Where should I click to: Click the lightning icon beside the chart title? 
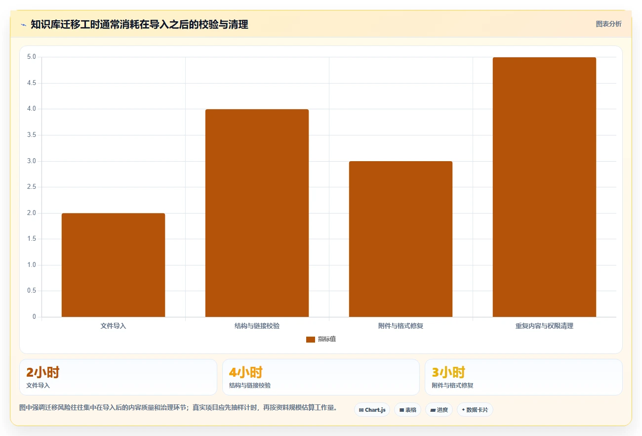[x=24, y=25]
